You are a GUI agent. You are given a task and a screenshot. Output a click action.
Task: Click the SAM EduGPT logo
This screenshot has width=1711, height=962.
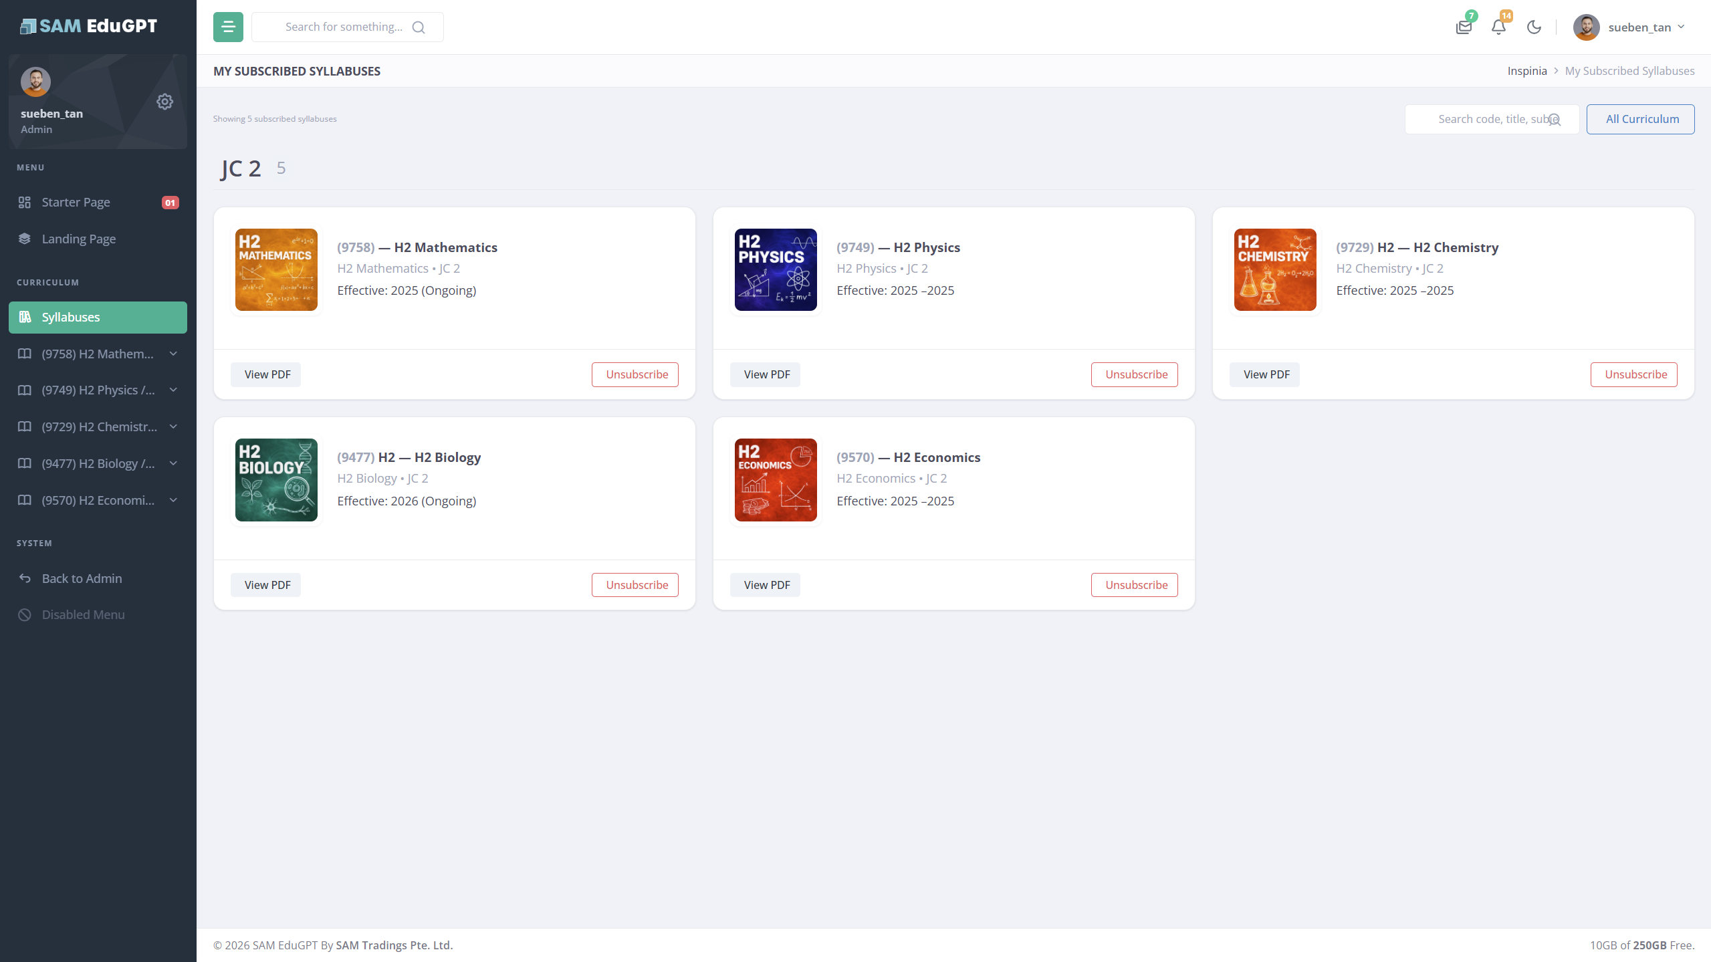89,26
